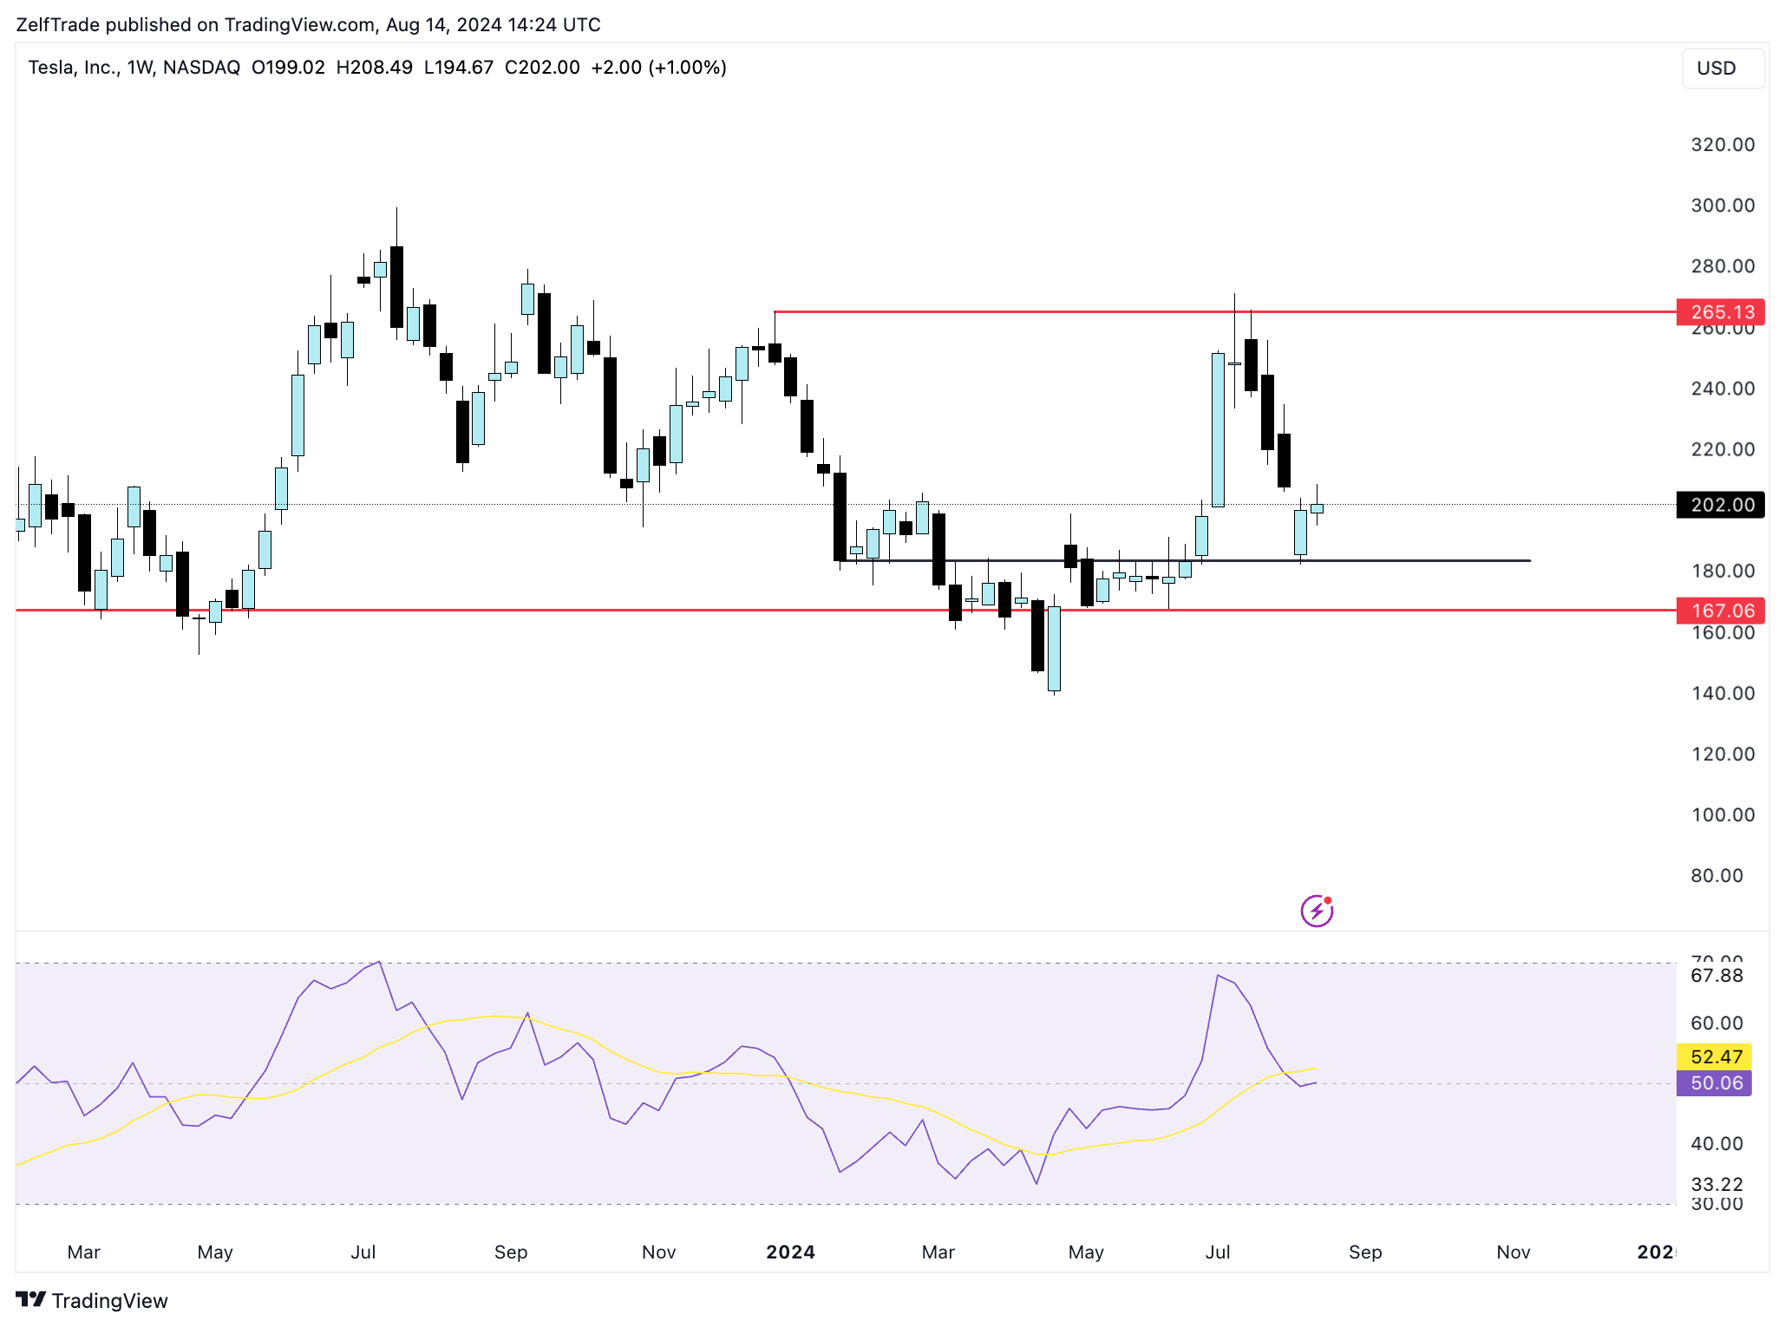
Task: Click the 67.88 RSI scale value
Action: (x=1716, y=976)
